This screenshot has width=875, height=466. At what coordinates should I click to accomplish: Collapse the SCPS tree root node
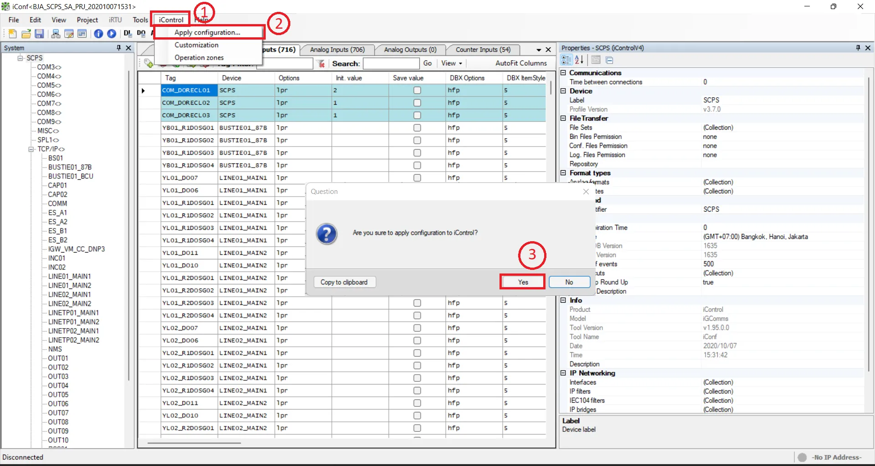point(20,58)
